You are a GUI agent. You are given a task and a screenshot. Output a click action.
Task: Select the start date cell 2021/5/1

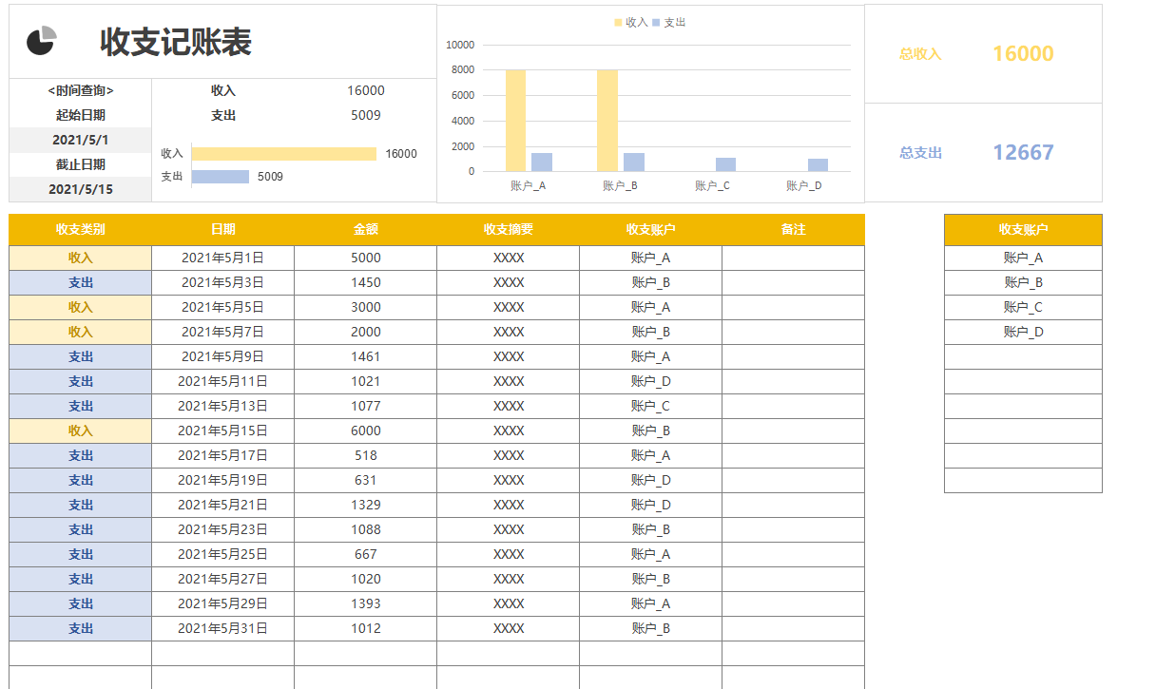point(80,140)
